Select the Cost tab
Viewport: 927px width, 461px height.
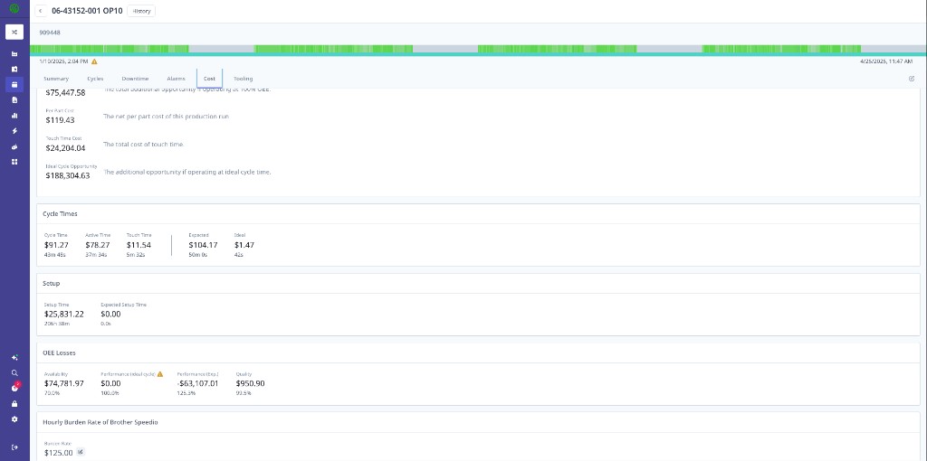click(x=209, y=79)
